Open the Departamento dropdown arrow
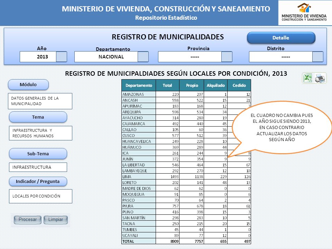This screenshot has height=249, width=332. coord(143,57)
